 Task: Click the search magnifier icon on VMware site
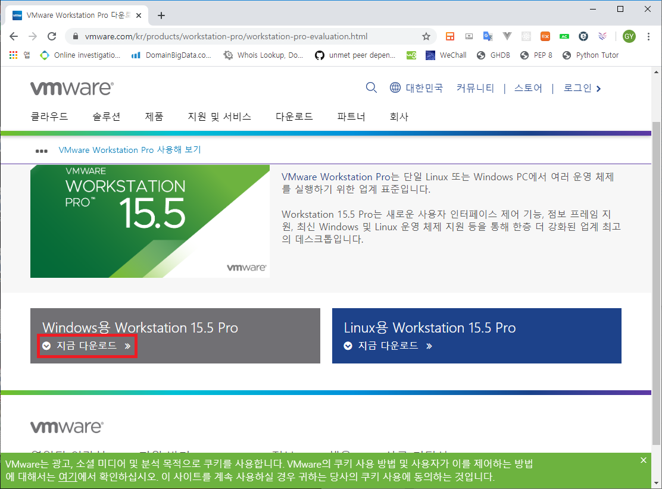coord(371,88)
